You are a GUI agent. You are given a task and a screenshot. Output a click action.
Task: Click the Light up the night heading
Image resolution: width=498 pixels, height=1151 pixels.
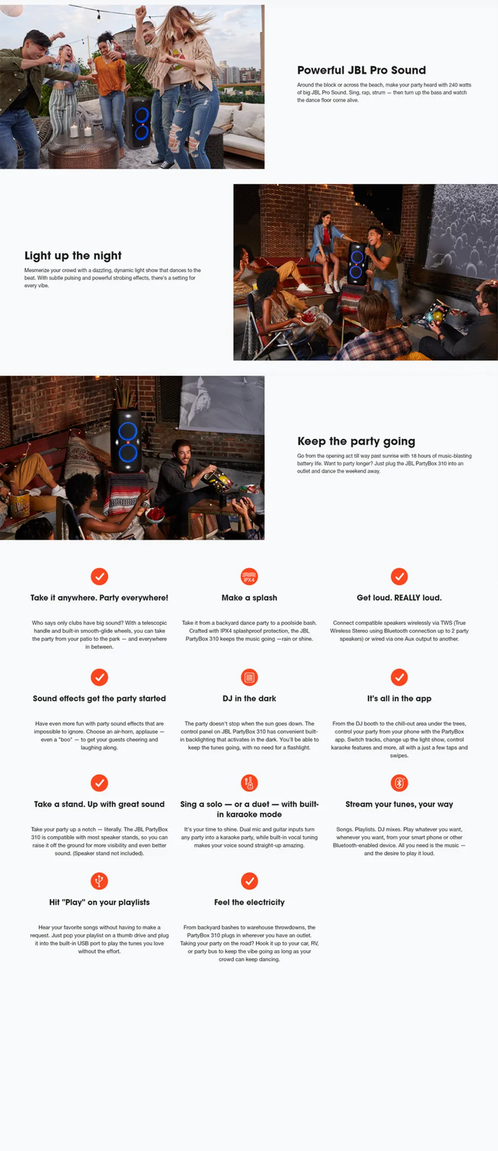point(73,256)
